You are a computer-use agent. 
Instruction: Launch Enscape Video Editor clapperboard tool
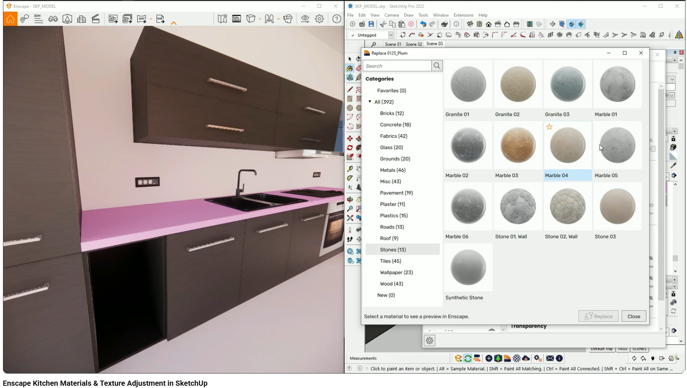click(x=95, y=19)
